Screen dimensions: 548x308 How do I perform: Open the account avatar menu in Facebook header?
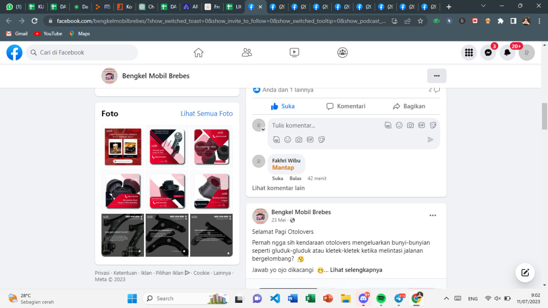coord(527,52)
